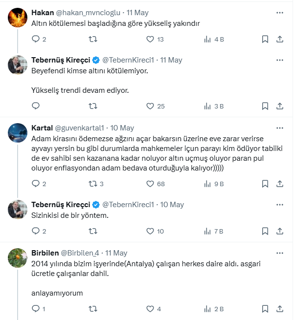Open the '10 May' timestamp on Kartal's tweet
The width and height of the screenshot is (295, 320).
(122, 128)
